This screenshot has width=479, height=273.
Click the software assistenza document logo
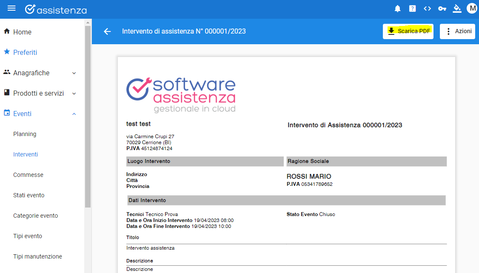181,95
